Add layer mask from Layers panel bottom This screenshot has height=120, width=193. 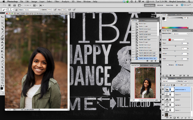(x=174, y=118)
